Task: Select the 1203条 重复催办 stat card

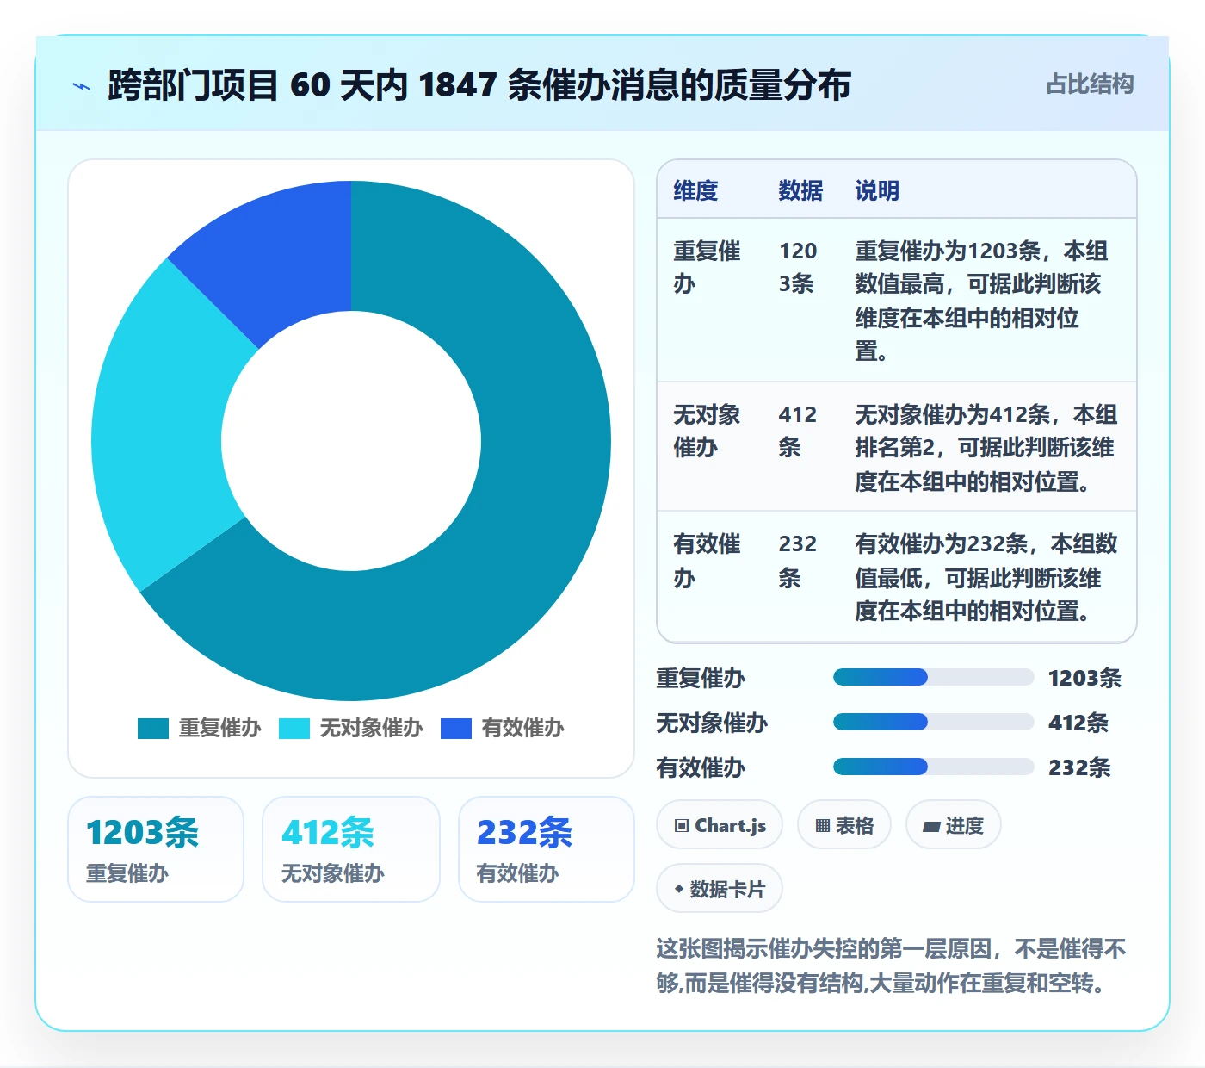Action: pos(156,849)
